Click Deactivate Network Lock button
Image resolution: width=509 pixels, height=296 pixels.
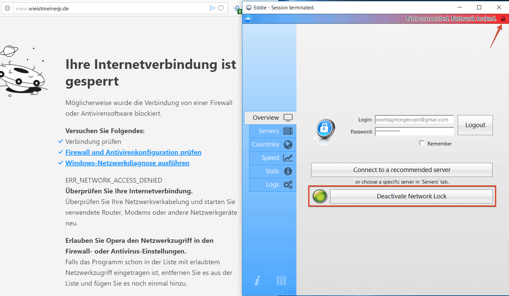point(411,196)
